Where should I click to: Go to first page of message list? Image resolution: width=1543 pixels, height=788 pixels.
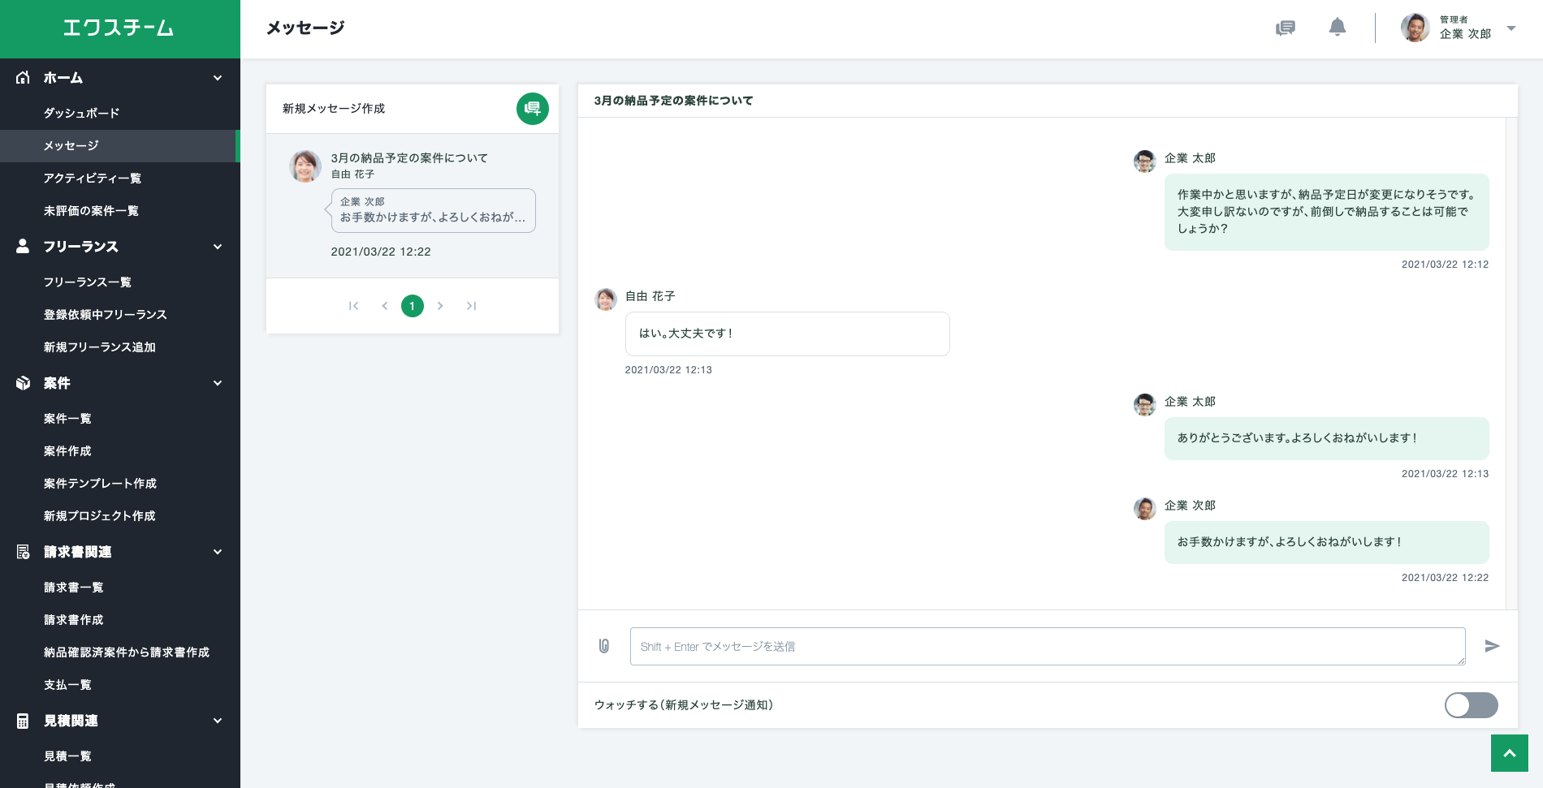[353, 306]
